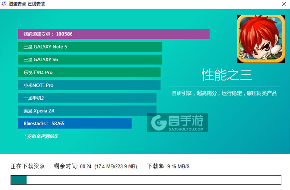The width and height of the screenshot is (290, 190).
Task: Click the download progress bar
Action: (146, 180)
